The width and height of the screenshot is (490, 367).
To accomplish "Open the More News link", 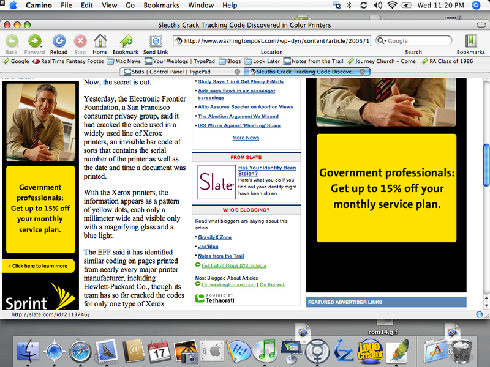I will (x=246, y=138).
